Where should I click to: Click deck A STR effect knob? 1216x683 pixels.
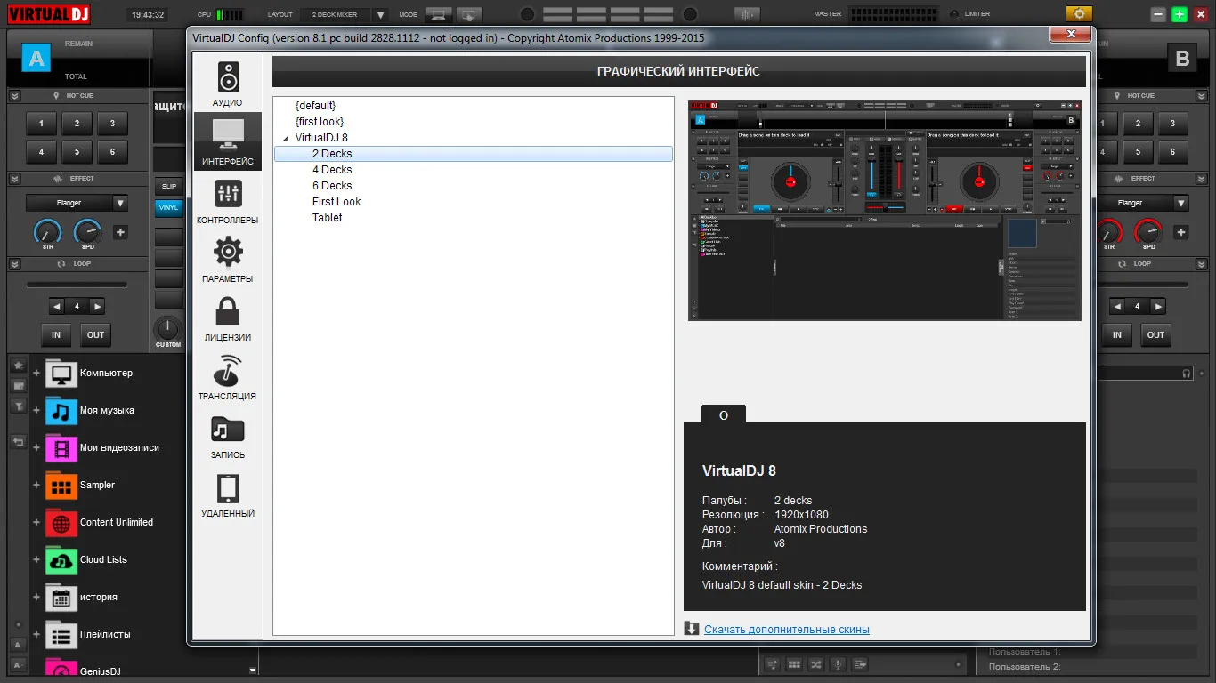47,233
